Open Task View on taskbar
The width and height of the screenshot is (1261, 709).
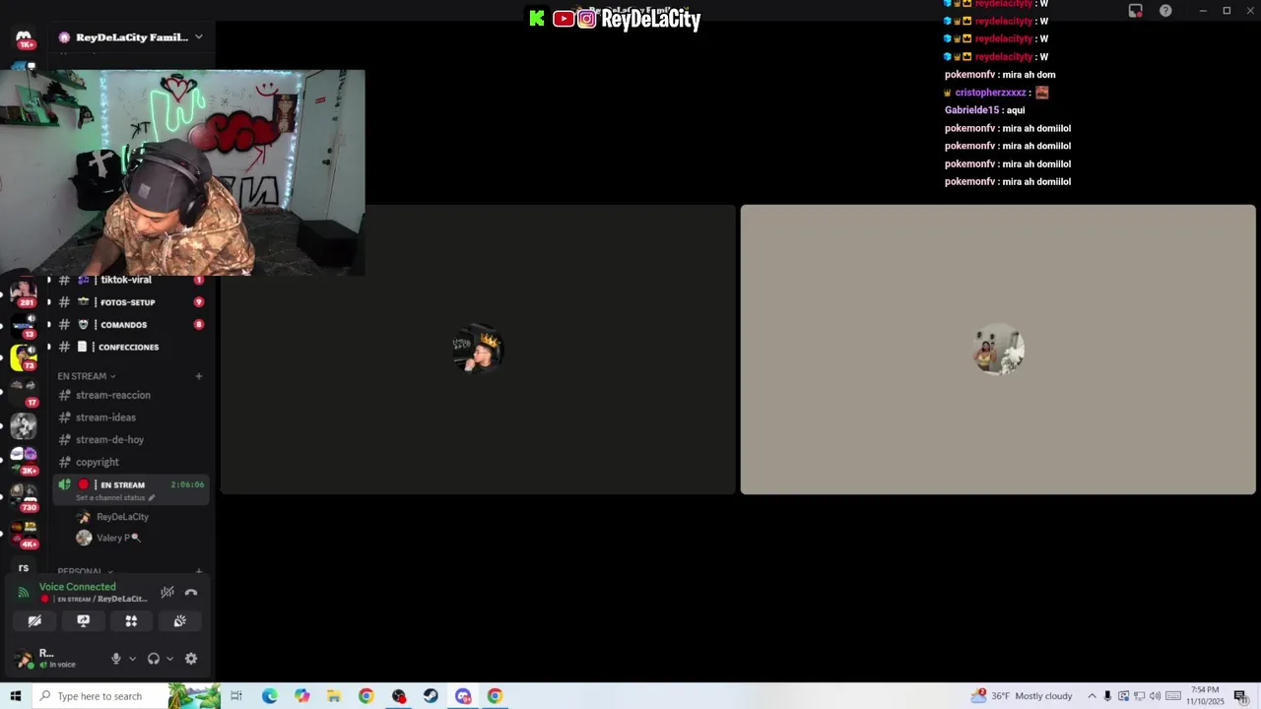[x=236, y=696]
